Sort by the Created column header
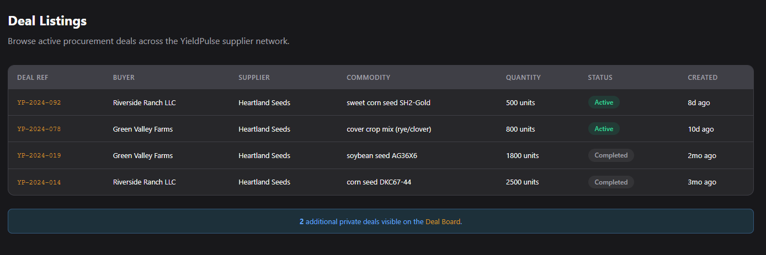The image size is (766, 255). (x=703, y=78)
